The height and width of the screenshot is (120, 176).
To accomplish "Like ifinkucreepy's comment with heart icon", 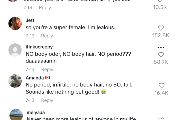I will coord(161,55).
